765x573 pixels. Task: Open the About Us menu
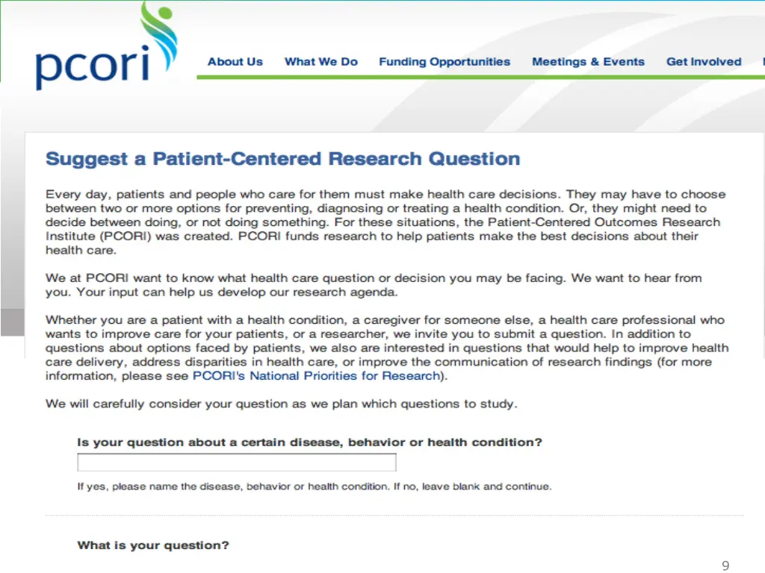235,62
